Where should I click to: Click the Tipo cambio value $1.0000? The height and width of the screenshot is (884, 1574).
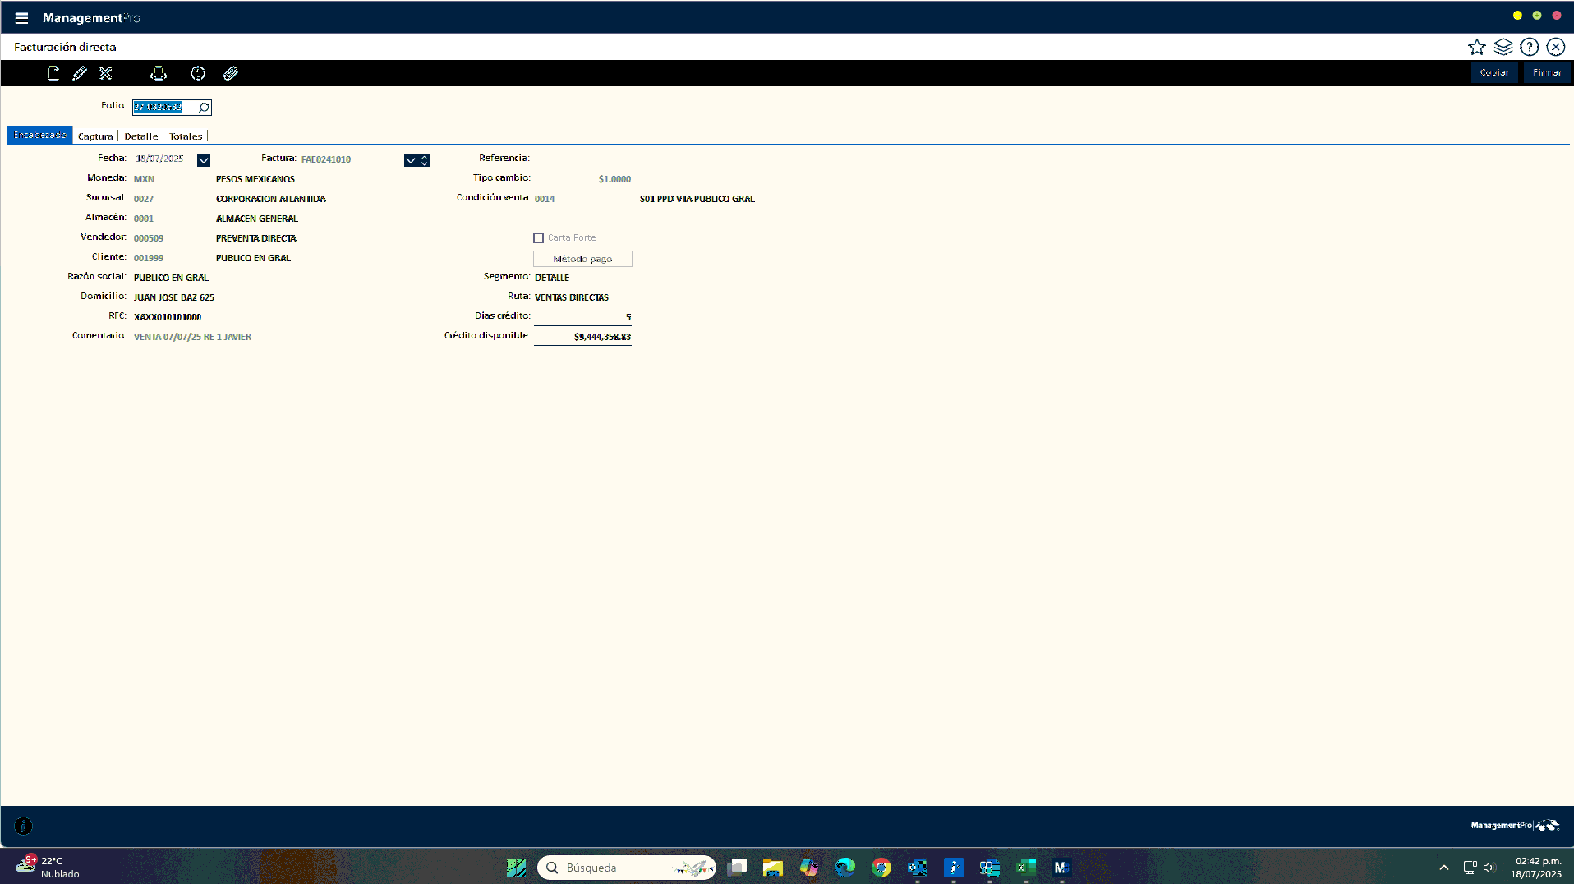coord(614,179)
